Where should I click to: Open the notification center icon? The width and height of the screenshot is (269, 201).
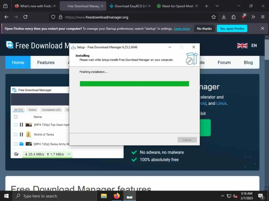click(x=261, y=196)
